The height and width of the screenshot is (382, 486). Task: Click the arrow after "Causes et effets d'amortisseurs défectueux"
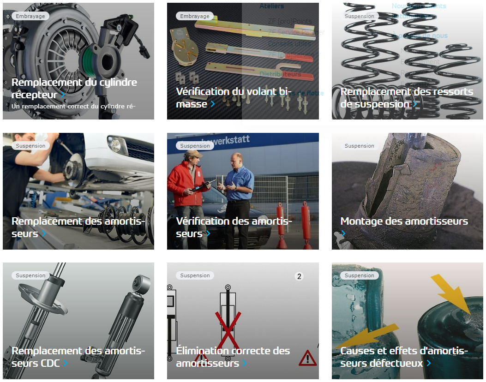pyautogui.click(x=429, y=363)
